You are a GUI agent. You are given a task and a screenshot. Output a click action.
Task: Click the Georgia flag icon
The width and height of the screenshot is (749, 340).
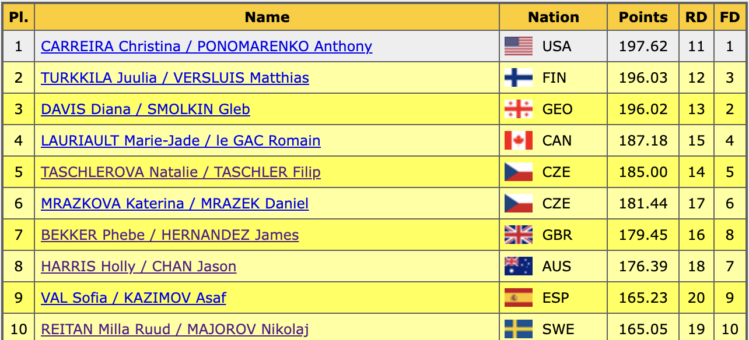(518, 109)
